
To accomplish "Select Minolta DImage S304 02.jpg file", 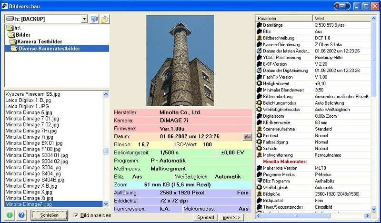I will (x=37, y=161).
